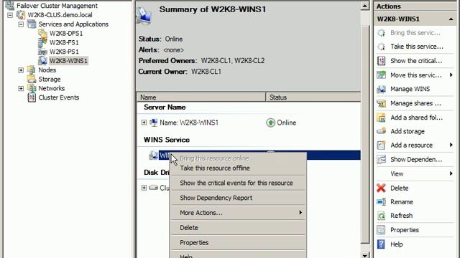Viewport: 460px width, 258px height.
Task: Click the Name column header
Action: pos(201,97)
